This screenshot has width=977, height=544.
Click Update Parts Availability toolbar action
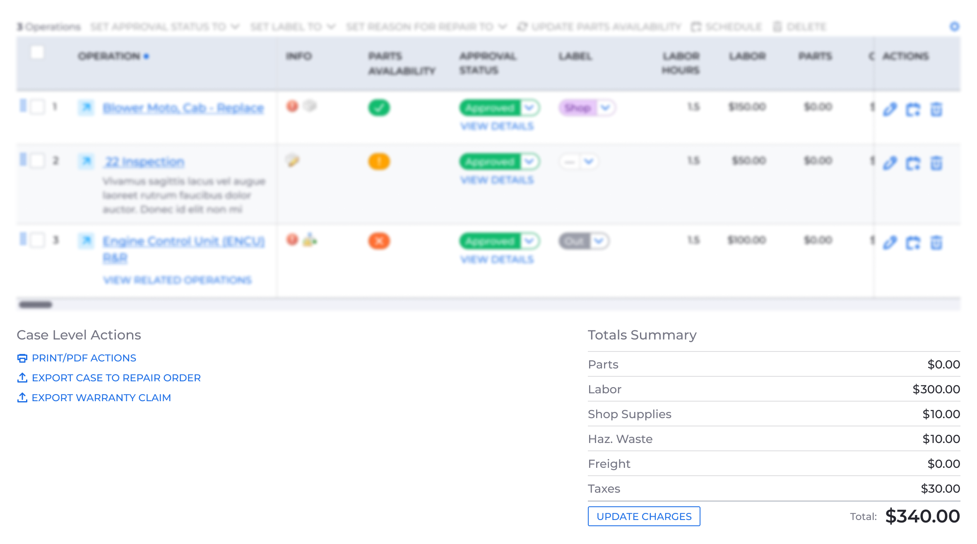[599, 27]
